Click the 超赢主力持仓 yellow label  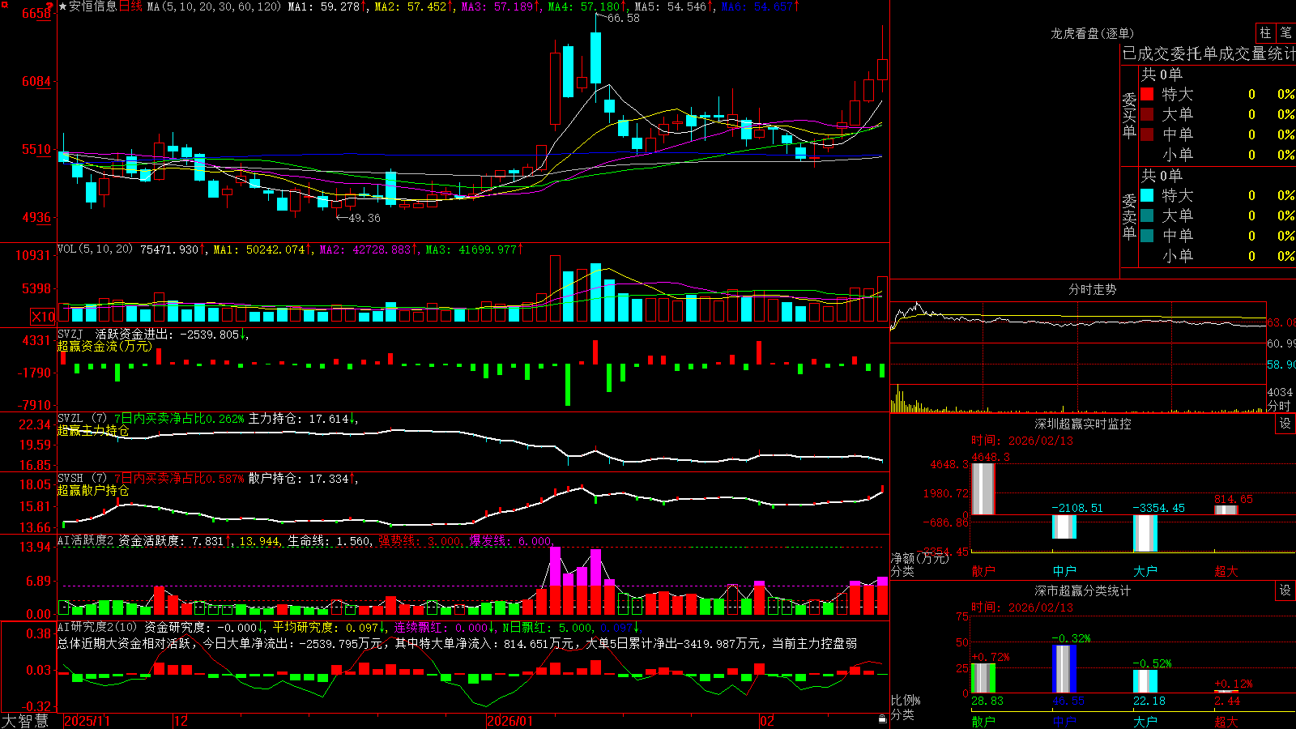click(x=93, y=430)
